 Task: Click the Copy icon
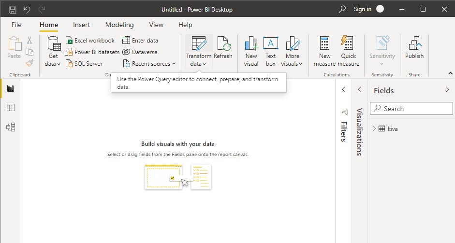[29, 52]
